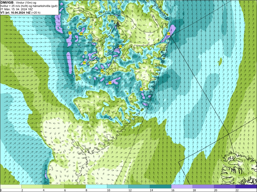Click the legend tick value 8

pyautogui.click(x=86, y=190)
